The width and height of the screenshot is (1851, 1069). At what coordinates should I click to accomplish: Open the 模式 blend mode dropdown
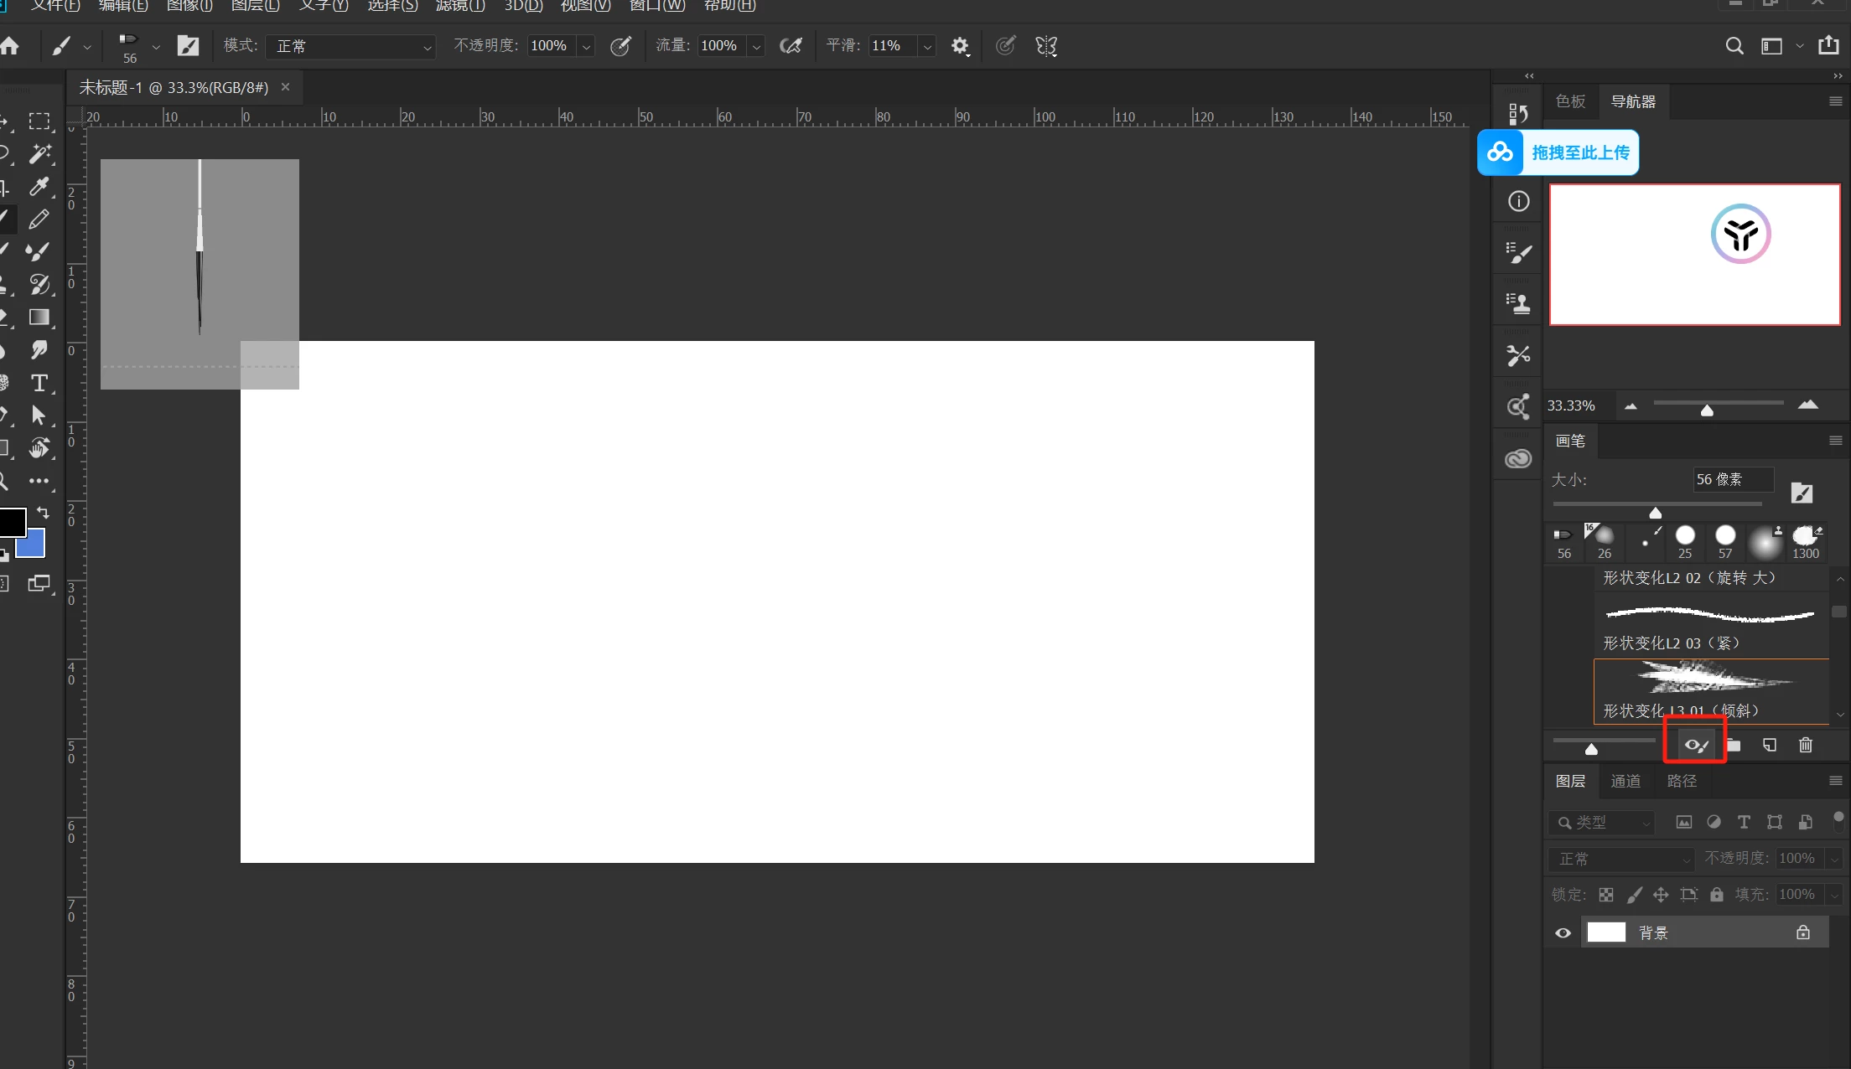point(350,46)
